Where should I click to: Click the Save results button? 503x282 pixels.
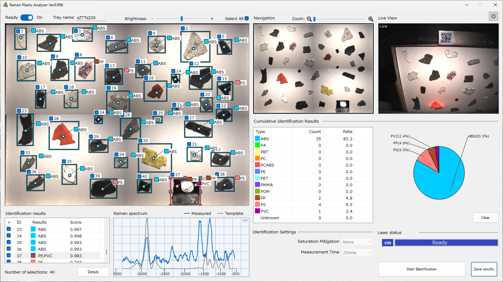point(484,269)
